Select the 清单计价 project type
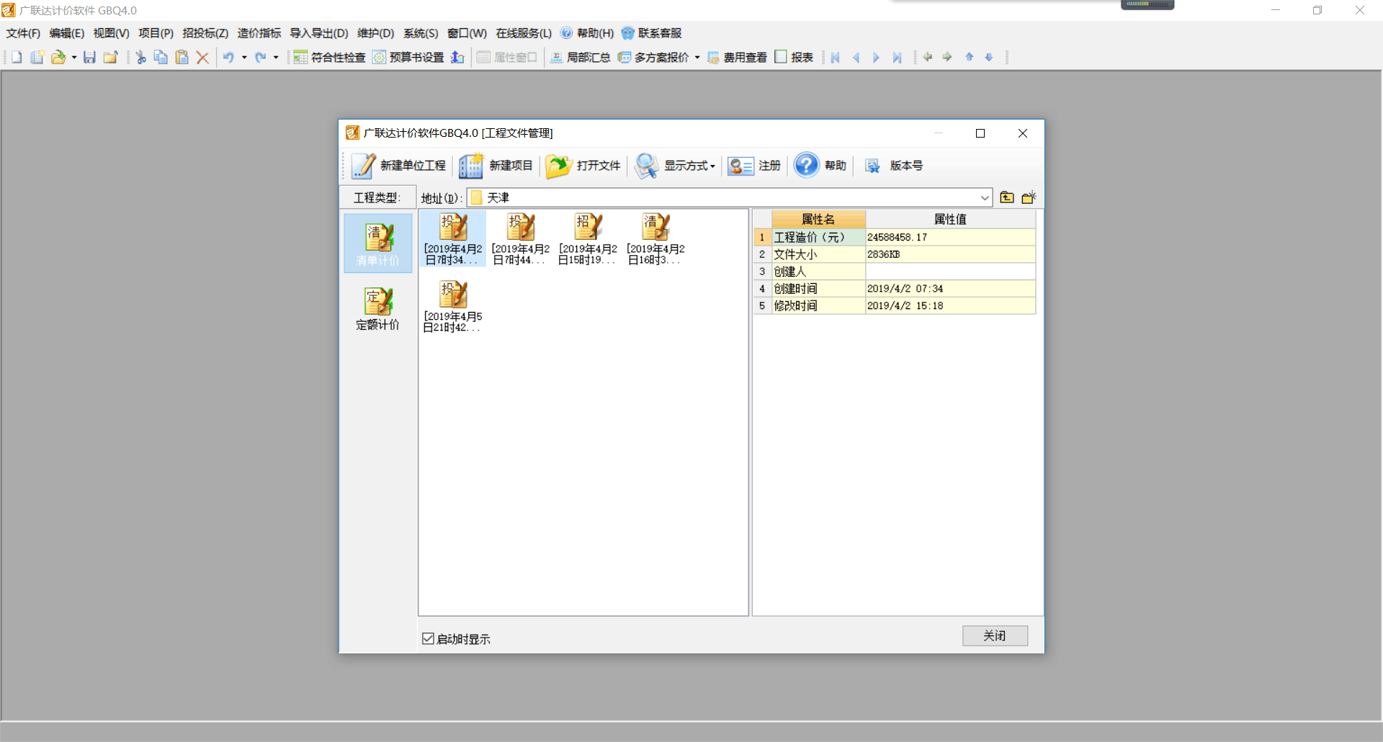1383x742 pixels. 378,243
